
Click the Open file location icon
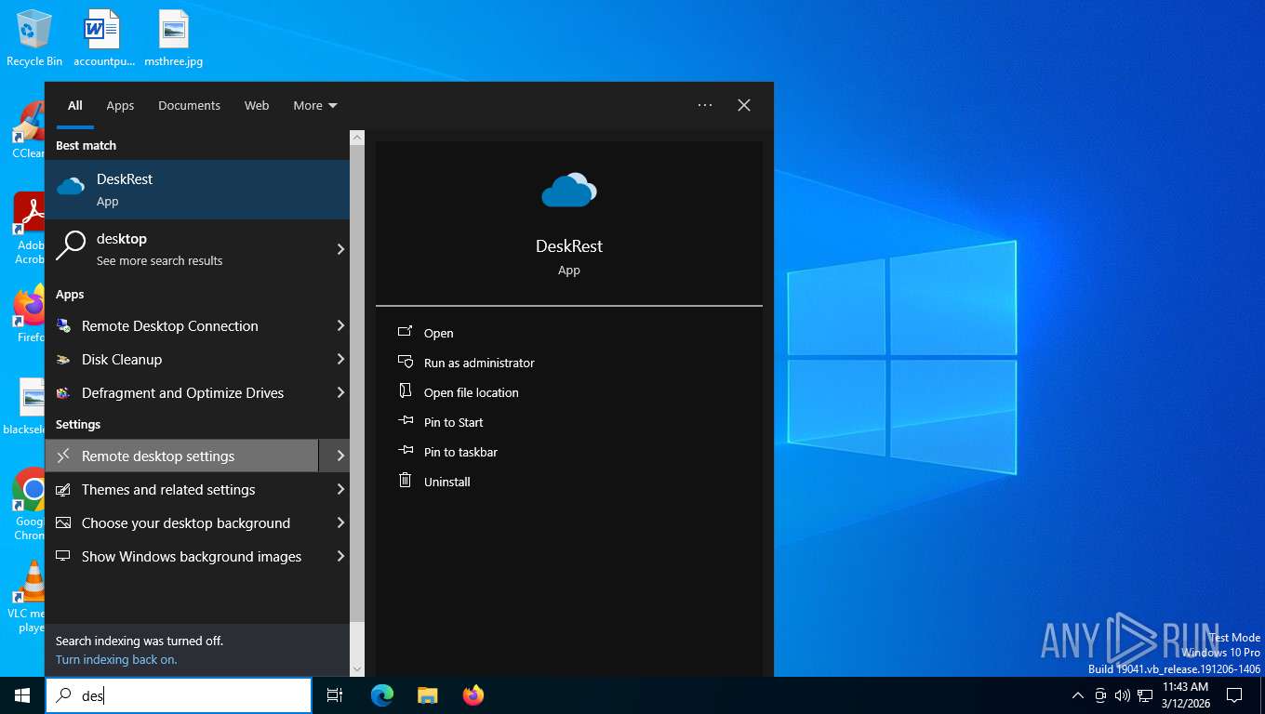[x=405, y=391]
